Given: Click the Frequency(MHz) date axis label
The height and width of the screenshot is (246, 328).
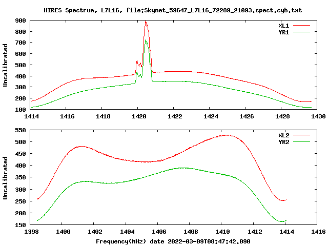Looking at the screenshot, I should 173,241.
